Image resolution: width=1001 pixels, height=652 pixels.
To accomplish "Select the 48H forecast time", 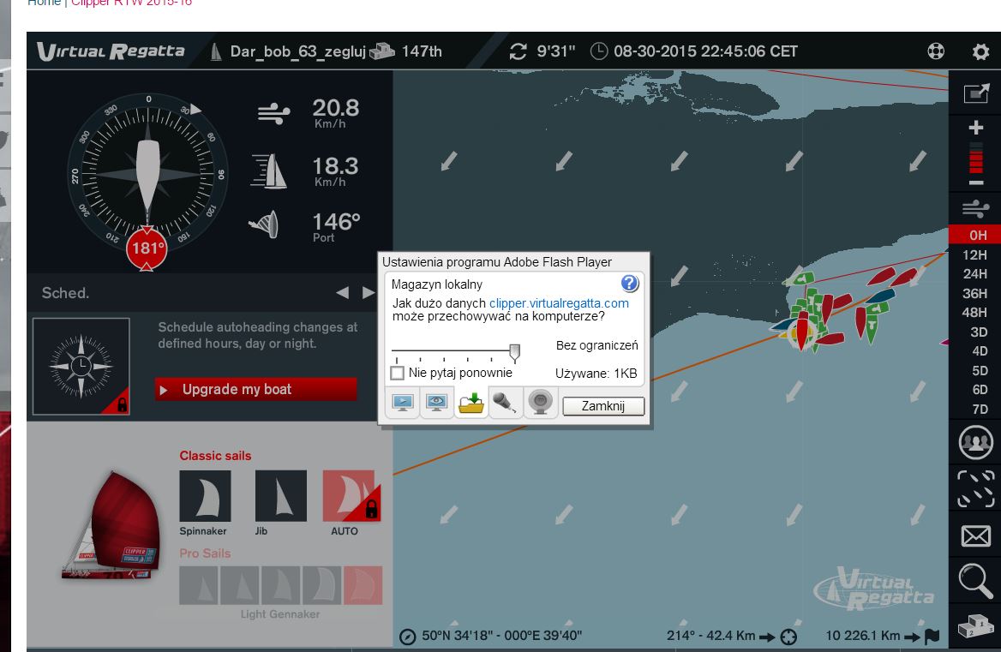I will tap(974, 312).
